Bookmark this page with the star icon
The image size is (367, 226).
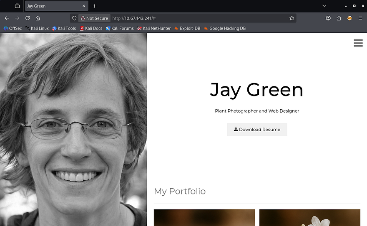(x=292, y=18)
